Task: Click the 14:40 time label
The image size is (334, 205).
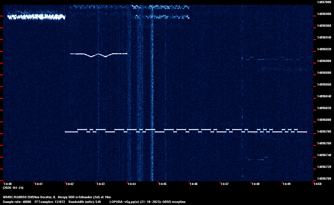Action: coord(8,184)
